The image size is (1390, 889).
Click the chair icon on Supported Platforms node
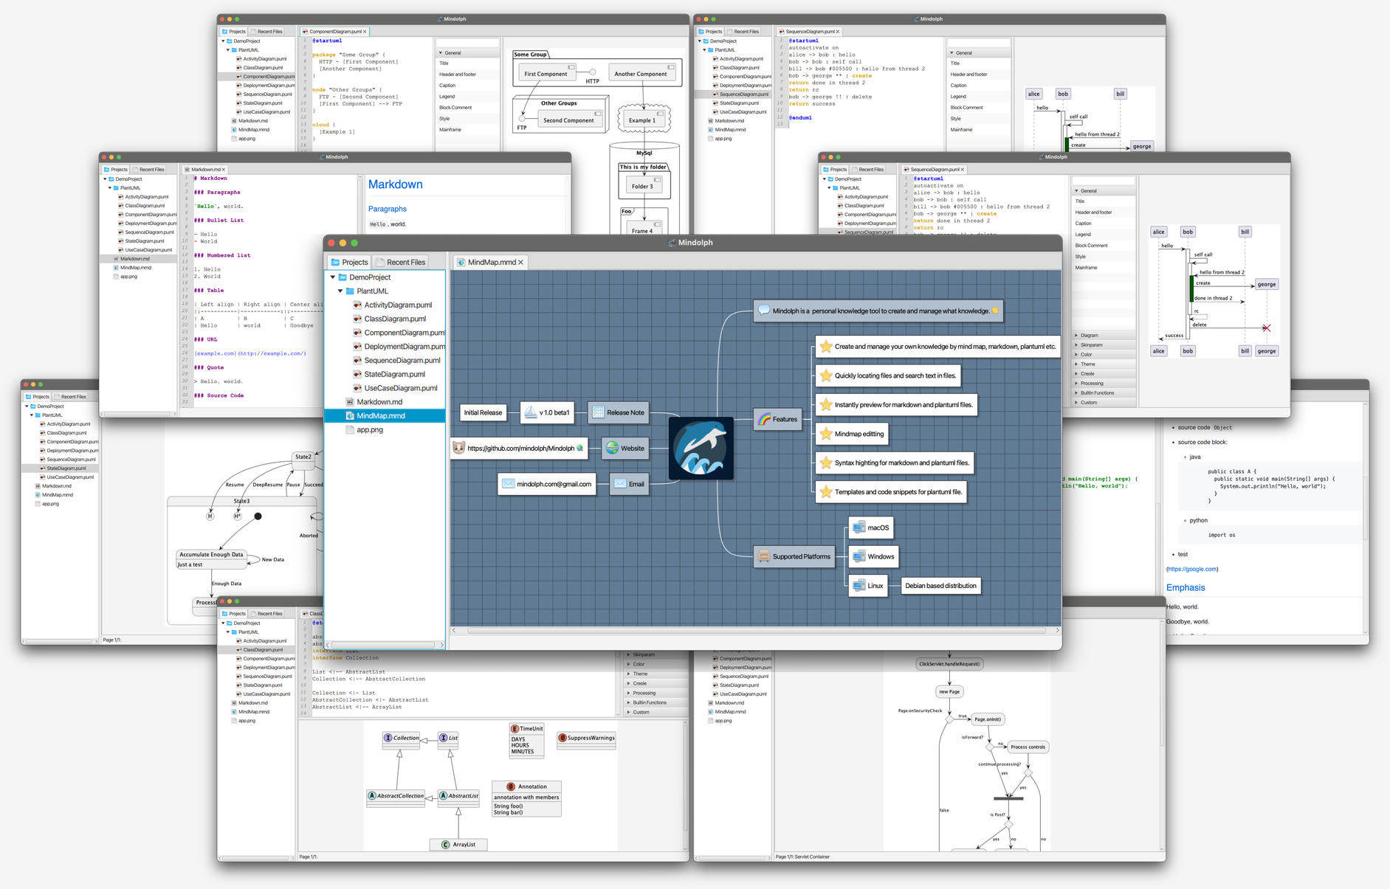click(764, 556)
